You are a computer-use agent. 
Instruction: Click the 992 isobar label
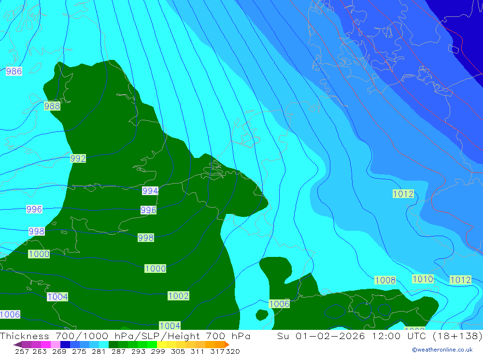pos(78,159)
